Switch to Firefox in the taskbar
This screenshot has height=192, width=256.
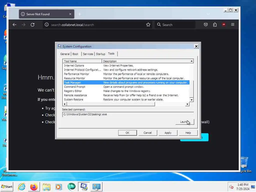[34, 186]
